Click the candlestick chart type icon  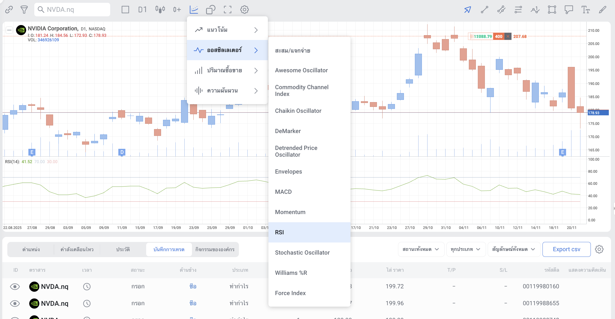(160, 10)
